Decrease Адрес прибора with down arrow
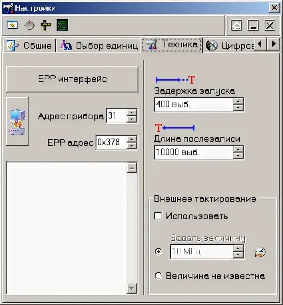This screenshot has height=305, width=283. (132, 119)
